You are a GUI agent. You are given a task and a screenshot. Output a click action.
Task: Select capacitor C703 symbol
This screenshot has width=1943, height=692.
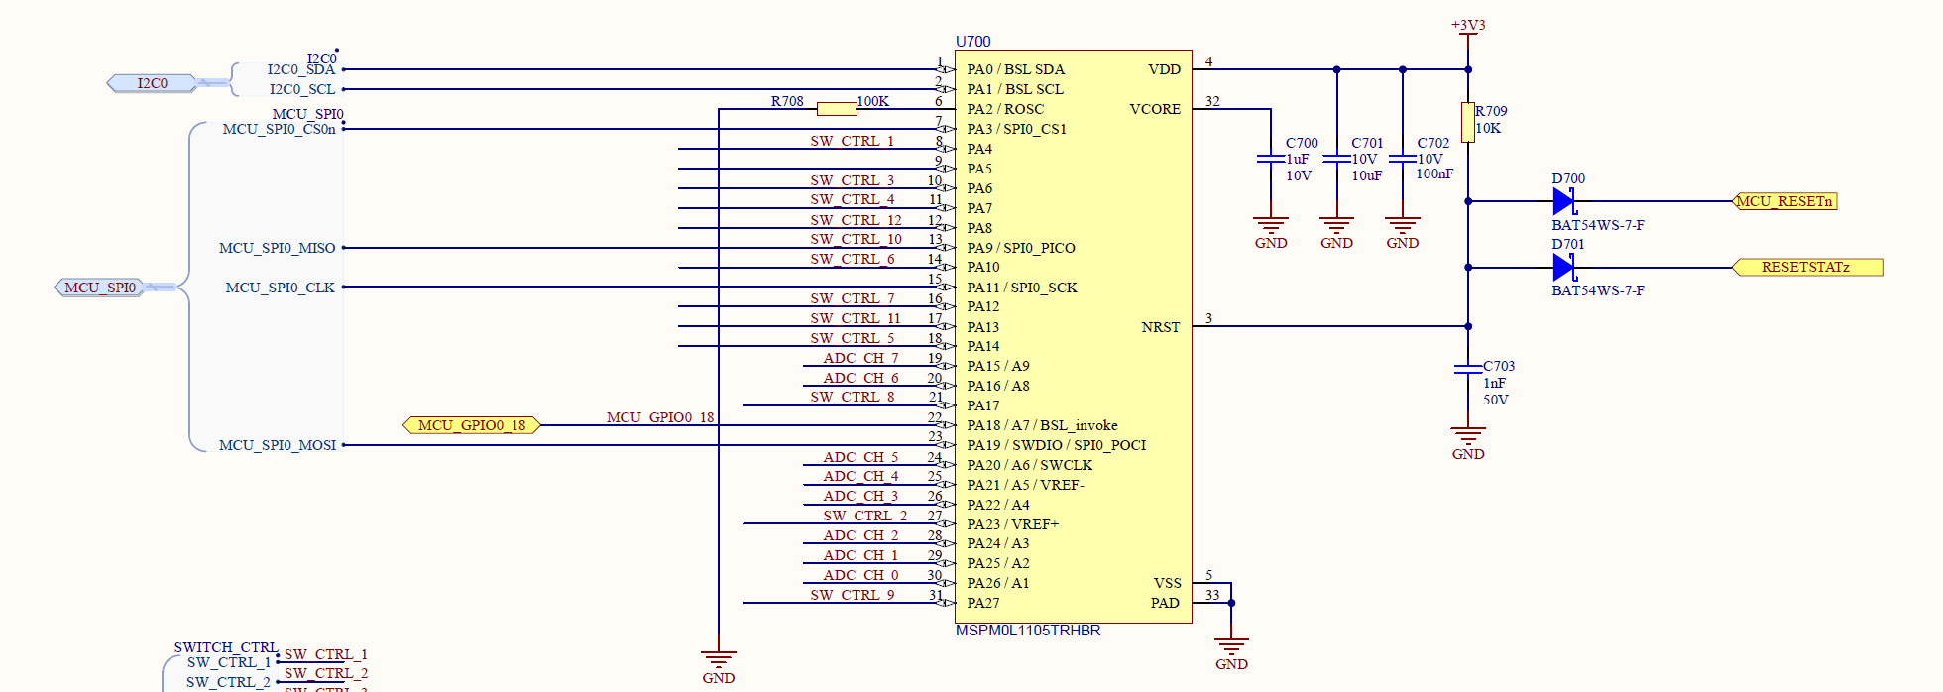(1468, 369)
